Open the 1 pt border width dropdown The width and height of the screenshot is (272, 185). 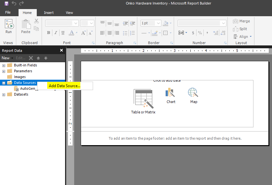151,23
